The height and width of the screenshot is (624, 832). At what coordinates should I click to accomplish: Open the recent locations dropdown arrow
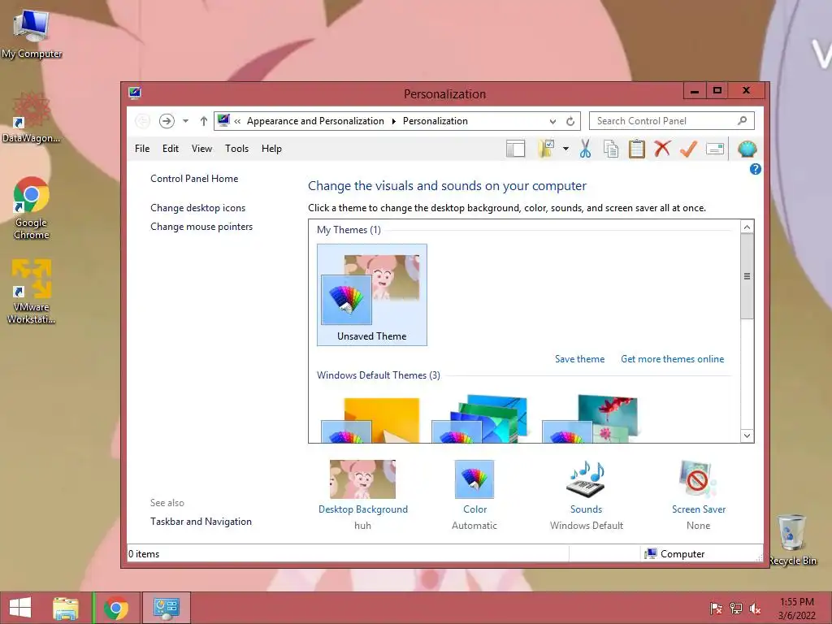tap(186, 121)
